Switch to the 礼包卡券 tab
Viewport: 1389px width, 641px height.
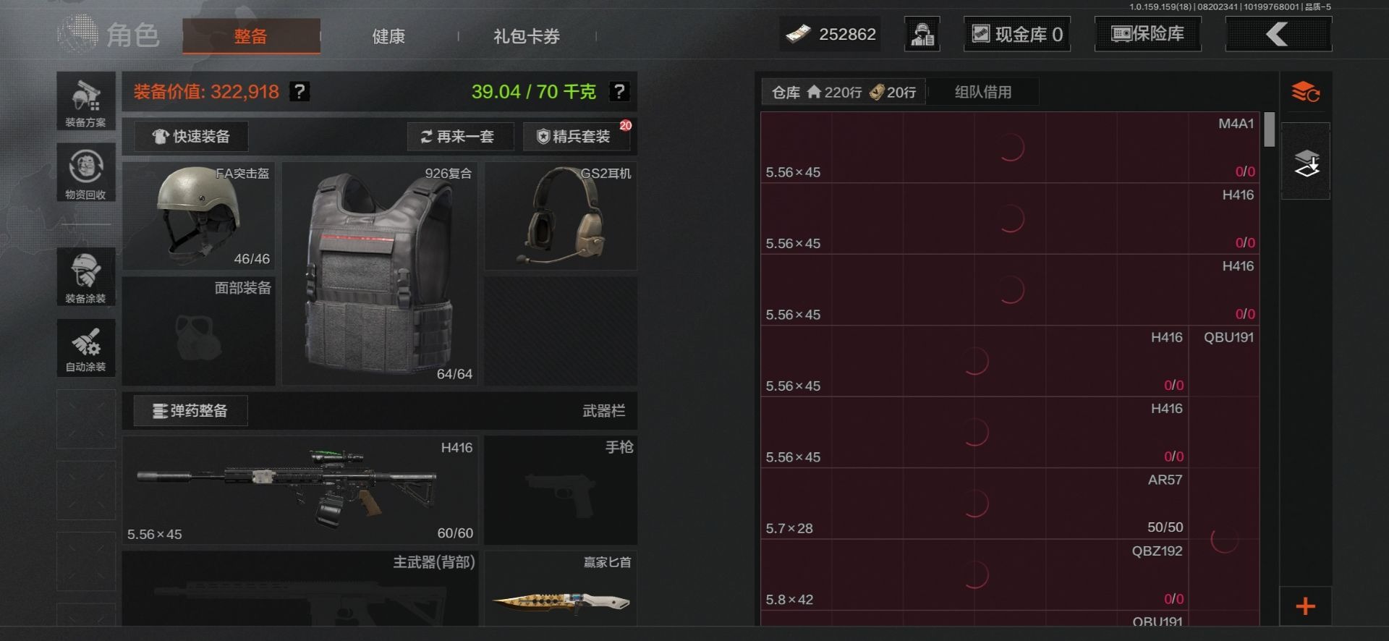click(x=527, y=36)
